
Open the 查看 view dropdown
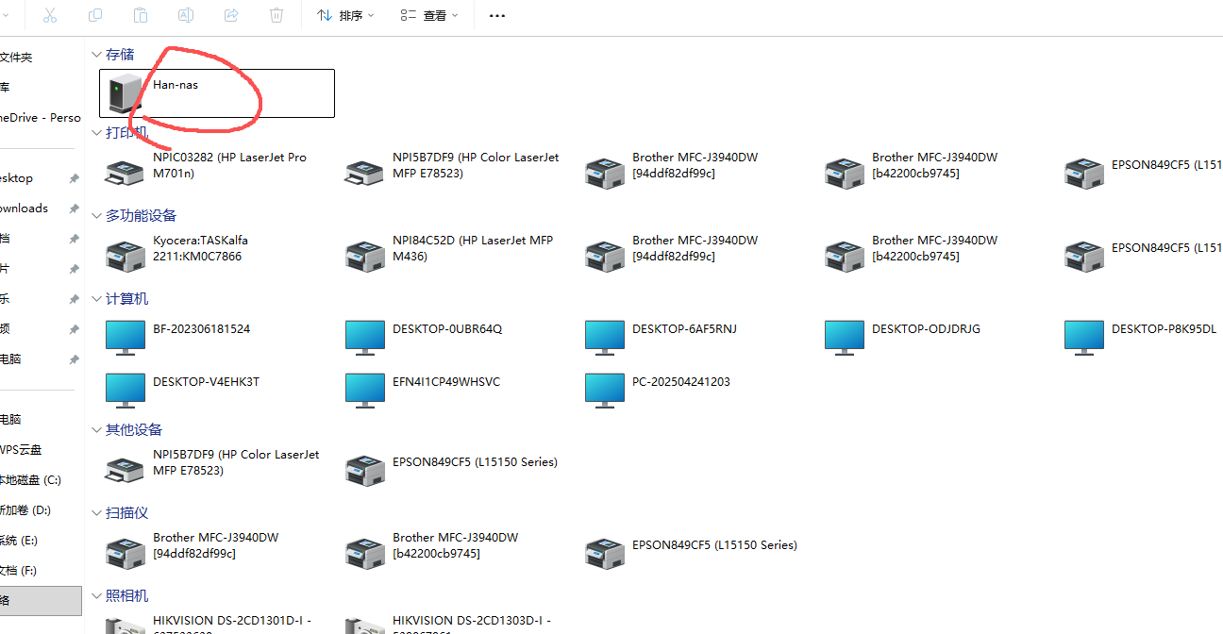click(429, 15)
